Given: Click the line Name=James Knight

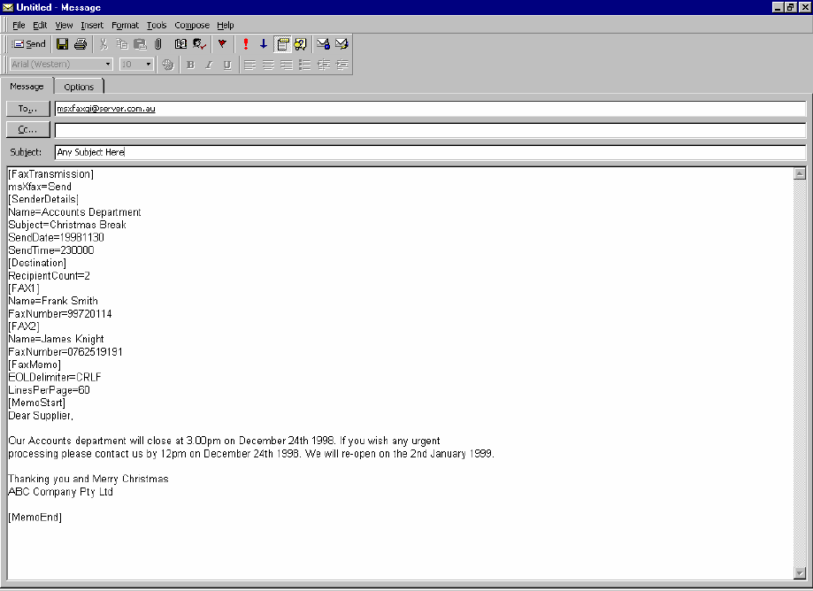Looking at the screenshot, I should (x=56, y=339).
